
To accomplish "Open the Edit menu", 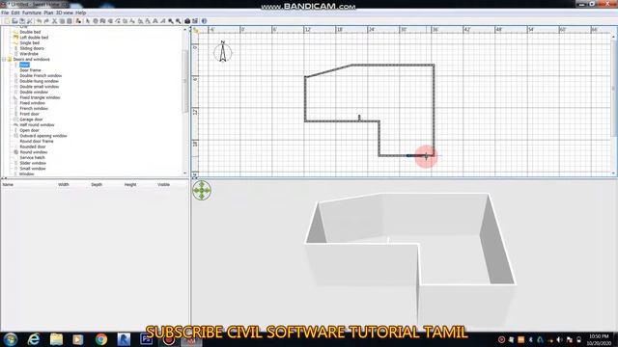I will pyautogui.click(x=15, y=13).
